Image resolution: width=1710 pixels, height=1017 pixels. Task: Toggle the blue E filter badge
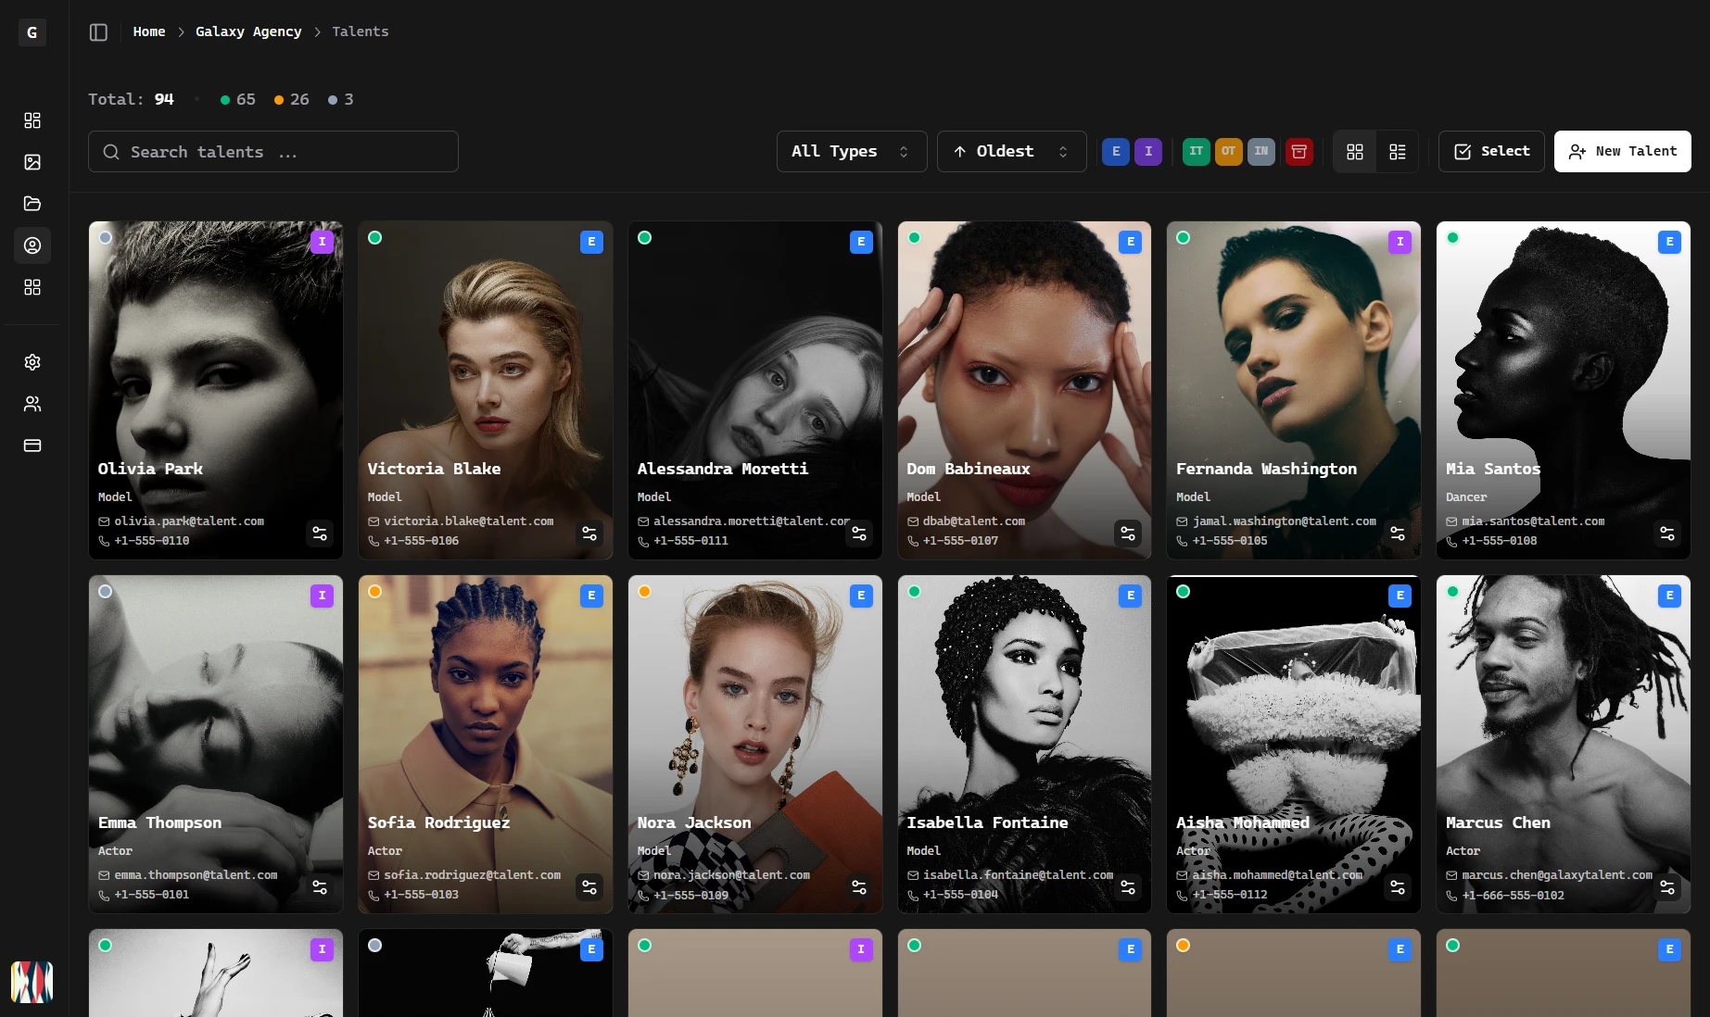click(1115, 152)
